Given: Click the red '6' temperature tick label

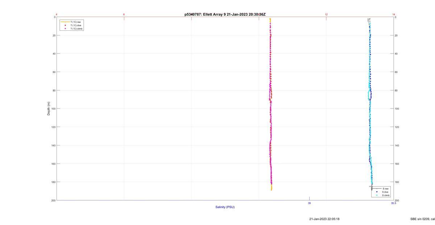Looking at the screenshot, I should click(x=124, y=14).
